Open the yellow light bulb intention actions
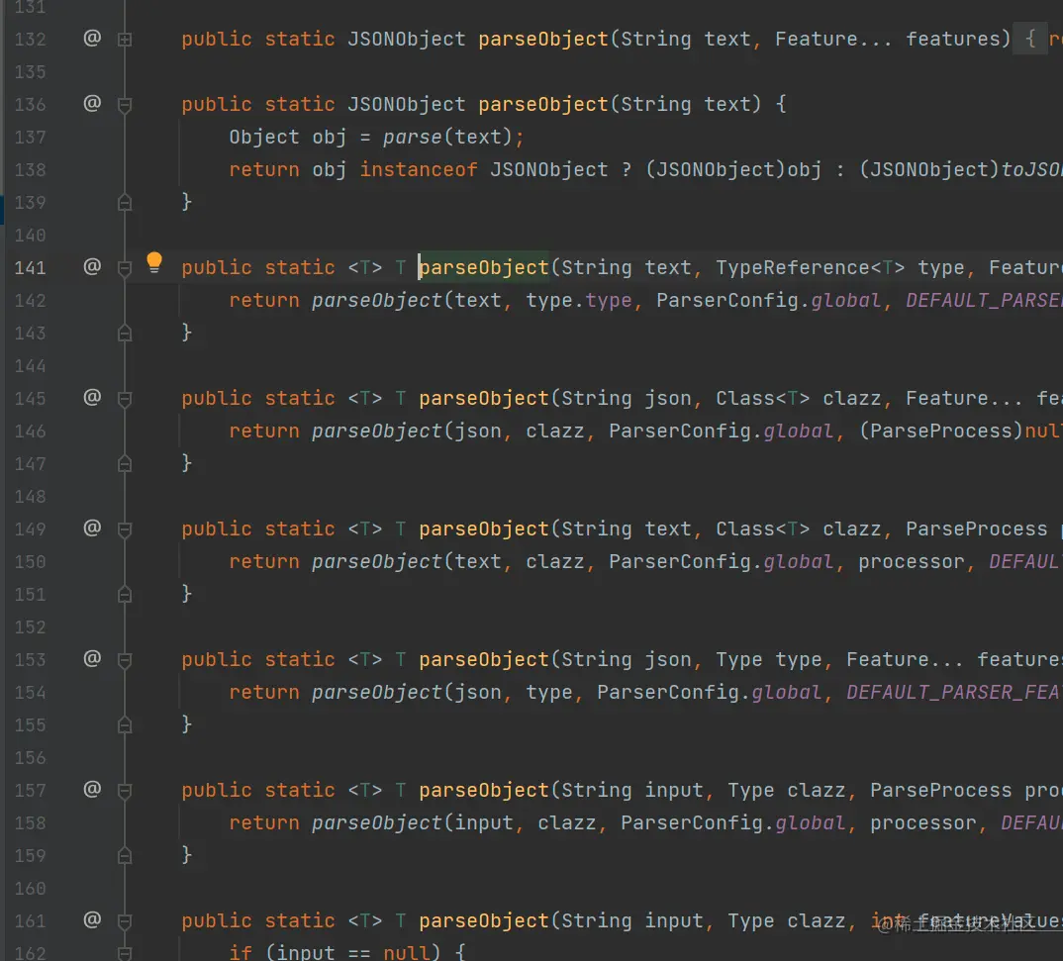Image resolution: width=1063 pixels, height=961 pixels. pos(154,263)
